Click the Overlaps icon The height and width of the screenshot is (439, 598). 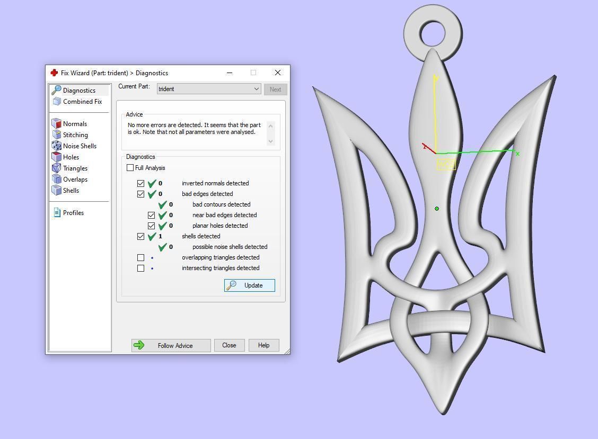56,179
